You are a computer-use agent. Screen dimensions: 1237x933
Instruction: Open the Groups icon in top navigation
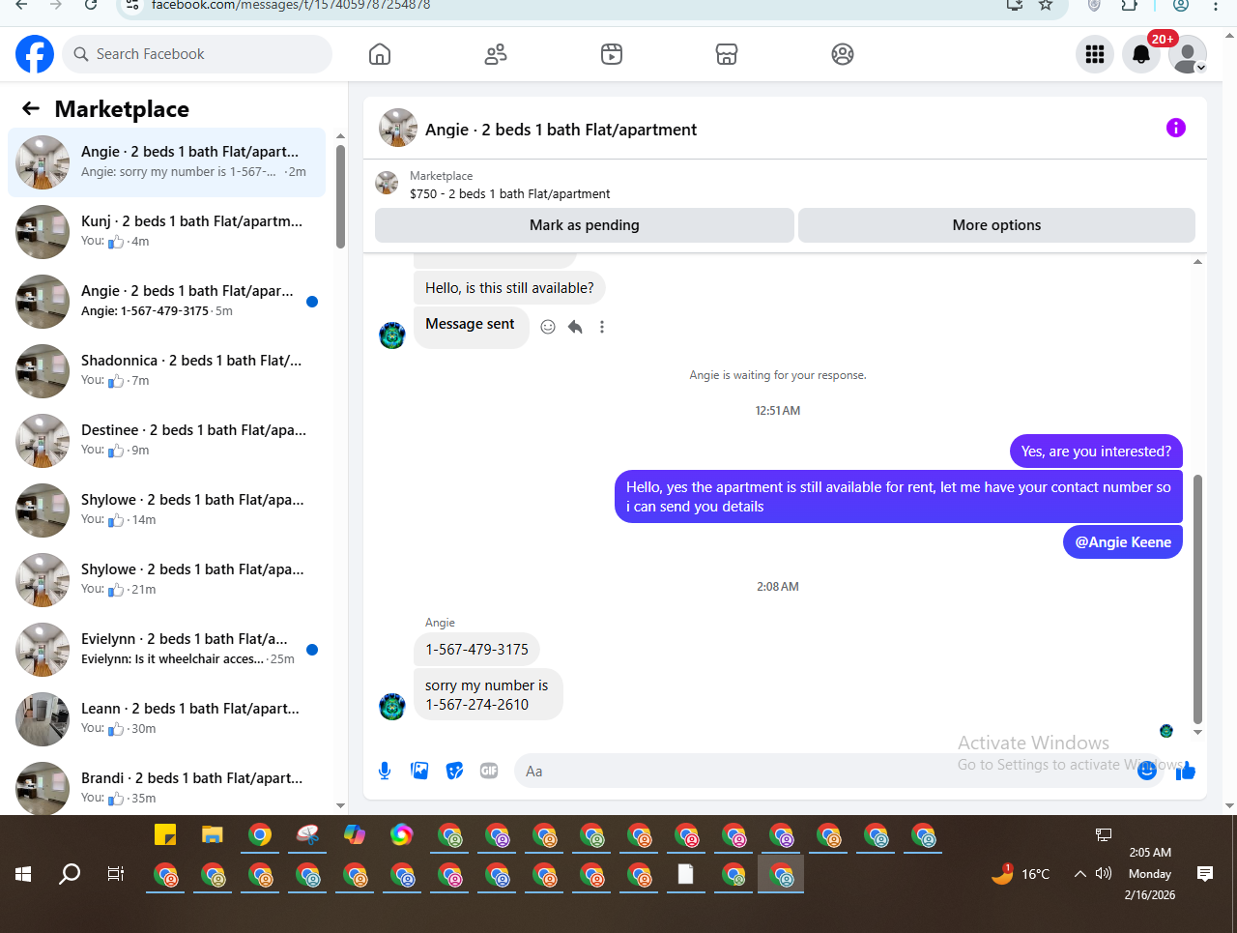[843, 54]
